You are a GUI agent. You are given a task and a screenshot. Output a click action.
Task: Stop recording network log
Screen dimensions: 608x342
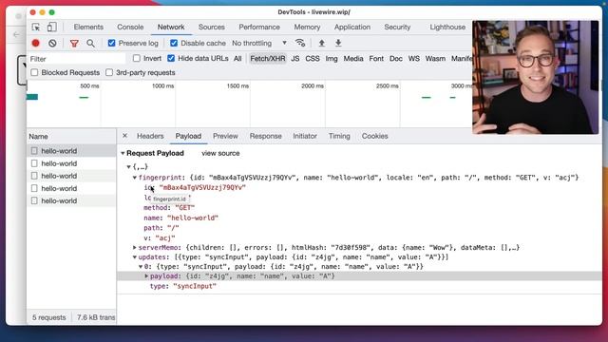(36, 43)
